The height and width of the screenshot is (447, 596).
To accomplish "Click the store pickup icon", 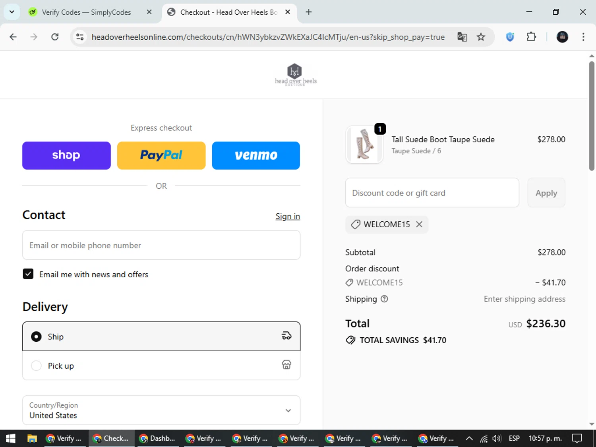I will [286, 365].
